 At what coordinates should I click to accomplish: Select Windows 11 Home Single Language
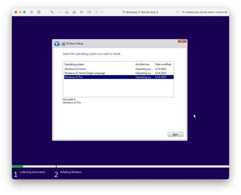click(85, 73)
